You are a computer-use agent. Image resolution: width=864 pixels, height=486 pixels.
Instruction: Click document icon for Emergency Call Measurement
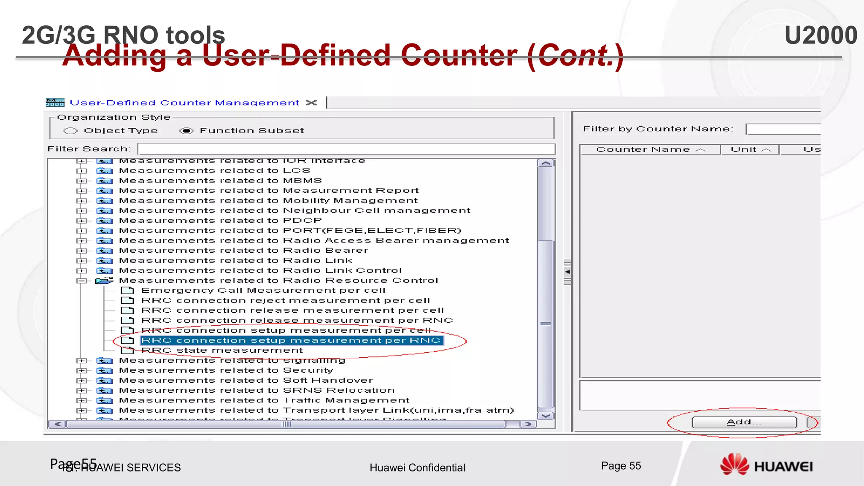(x=127, y=291)
